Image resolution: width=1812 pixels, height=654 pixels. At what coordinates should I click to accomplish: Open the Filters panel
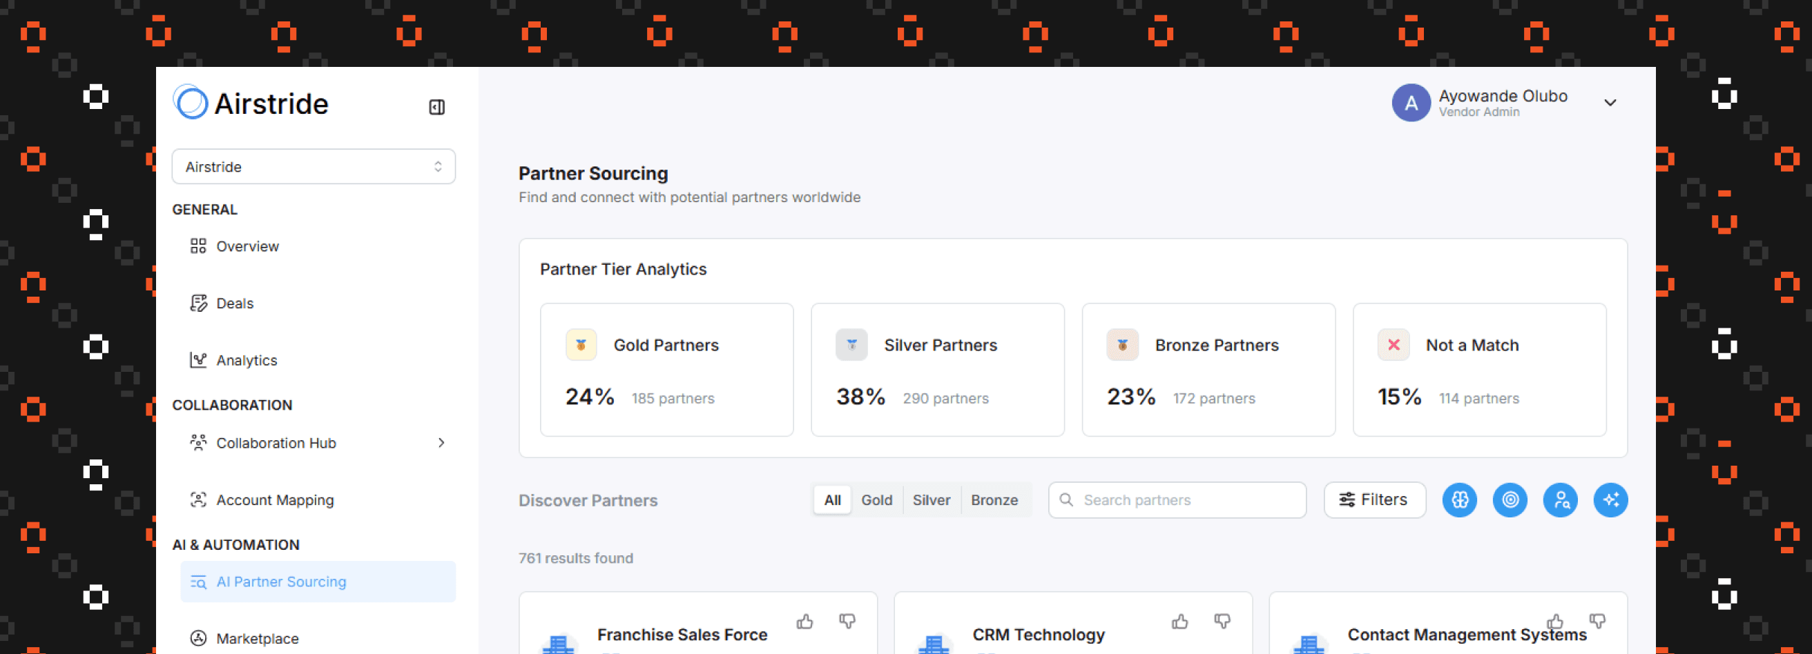tap(1374, 499)
